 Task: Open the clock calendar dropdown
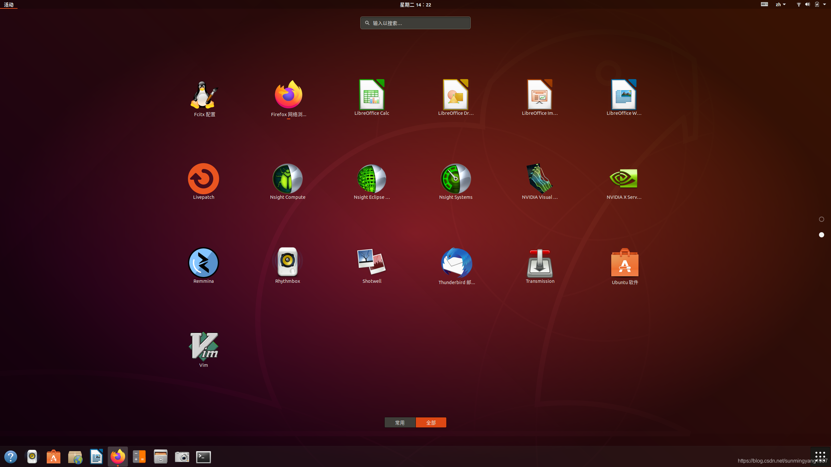415,5
